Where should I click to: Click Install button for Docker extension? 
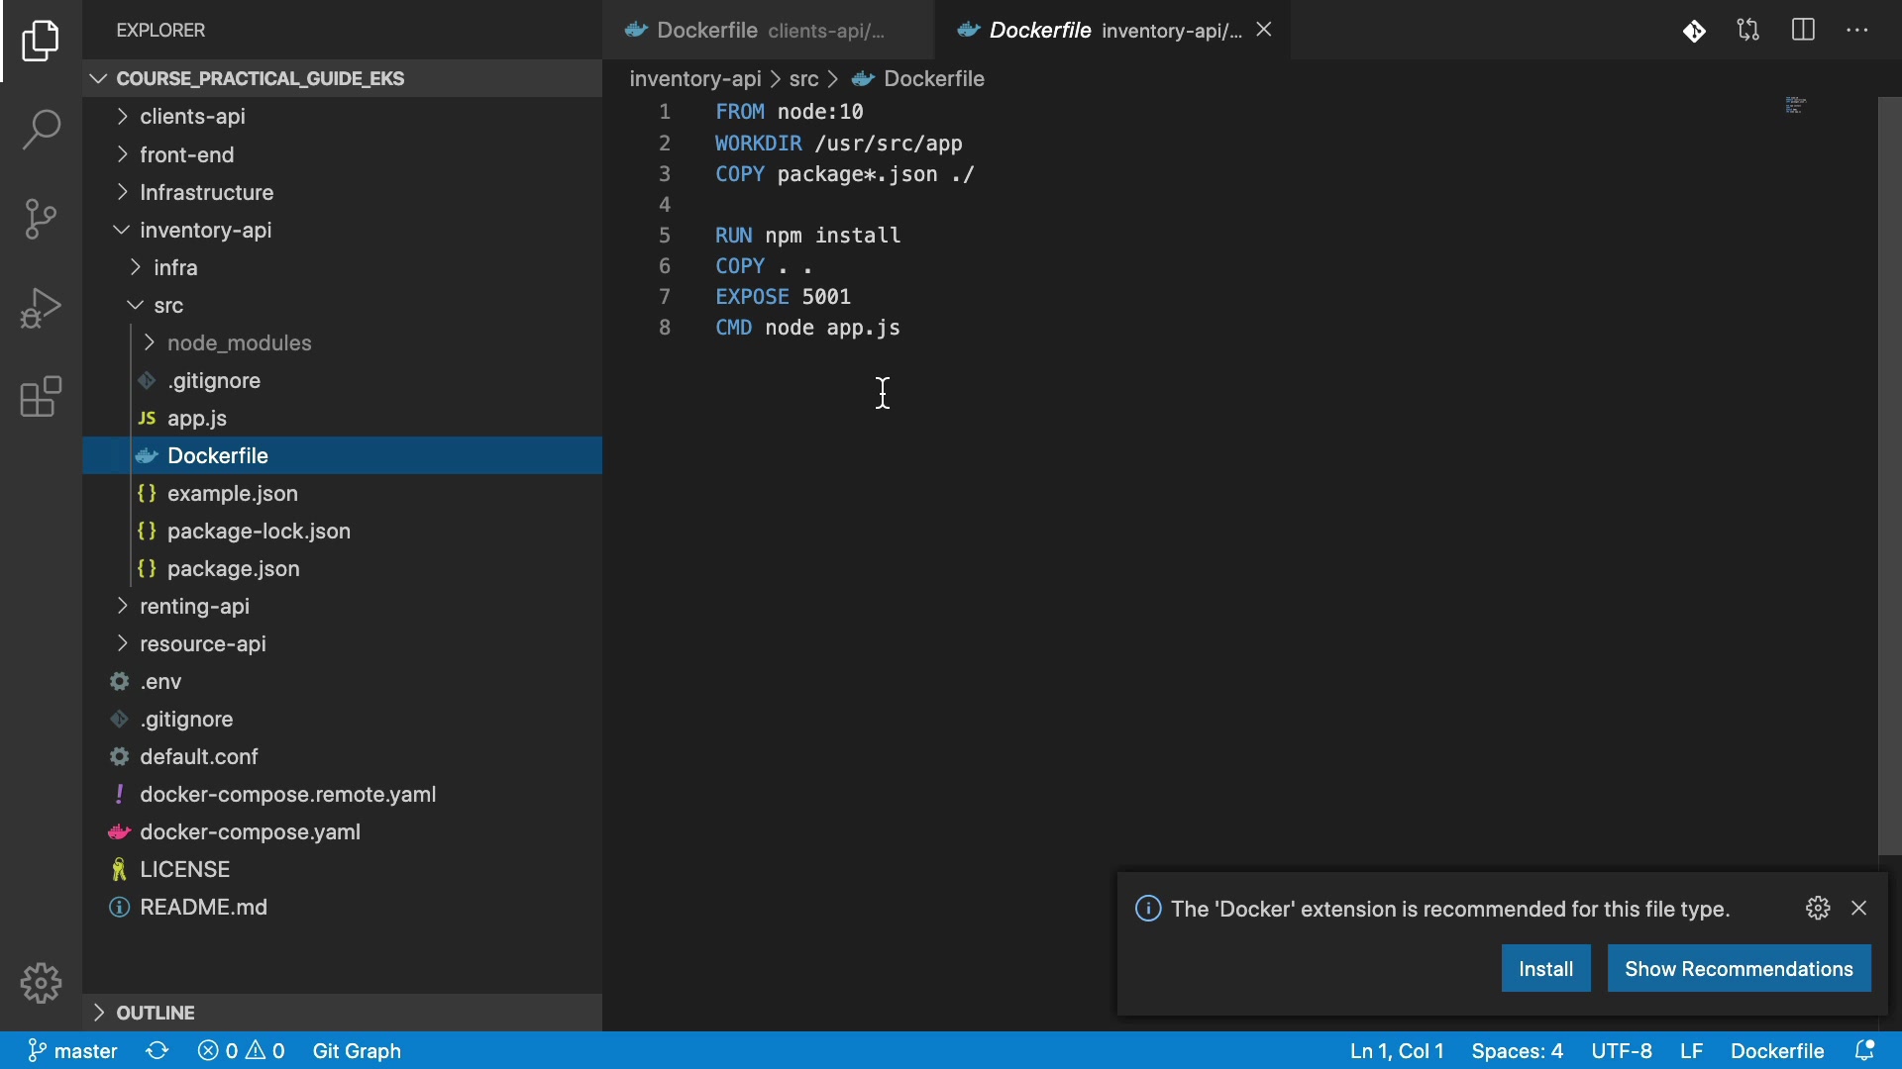pyautogui.click(x=1545, y=968)
